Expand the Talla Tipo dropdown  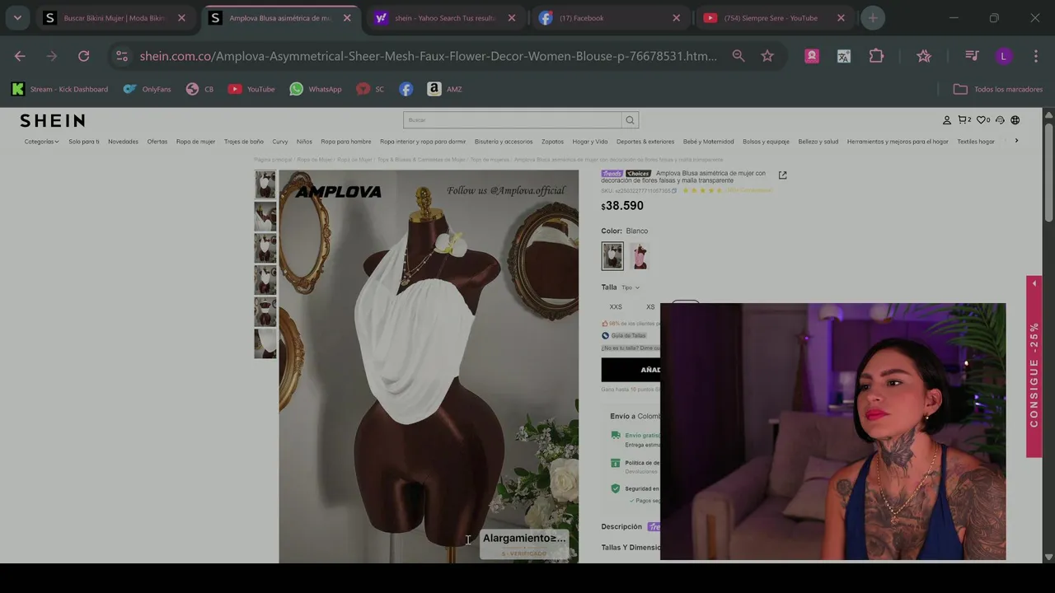630,287
